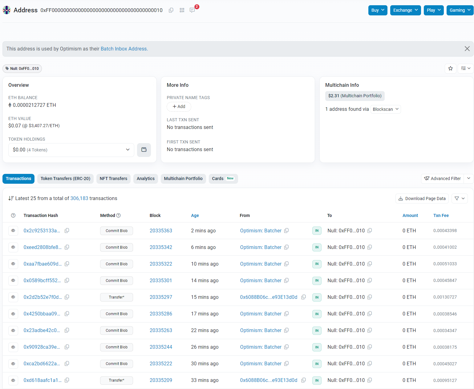This screenshot has height=389, width=474.
Task: Follow the Batch Inbox Address link
Action: pyautogui.click(x=124, y=49)
